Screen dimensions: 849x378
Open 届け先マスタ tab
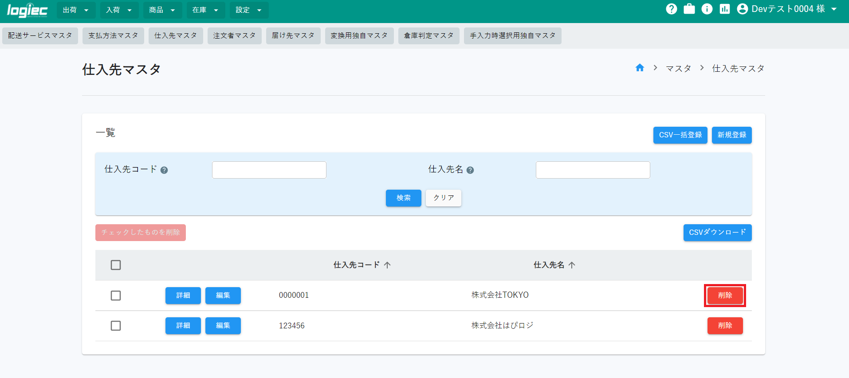tap(293, 36)
